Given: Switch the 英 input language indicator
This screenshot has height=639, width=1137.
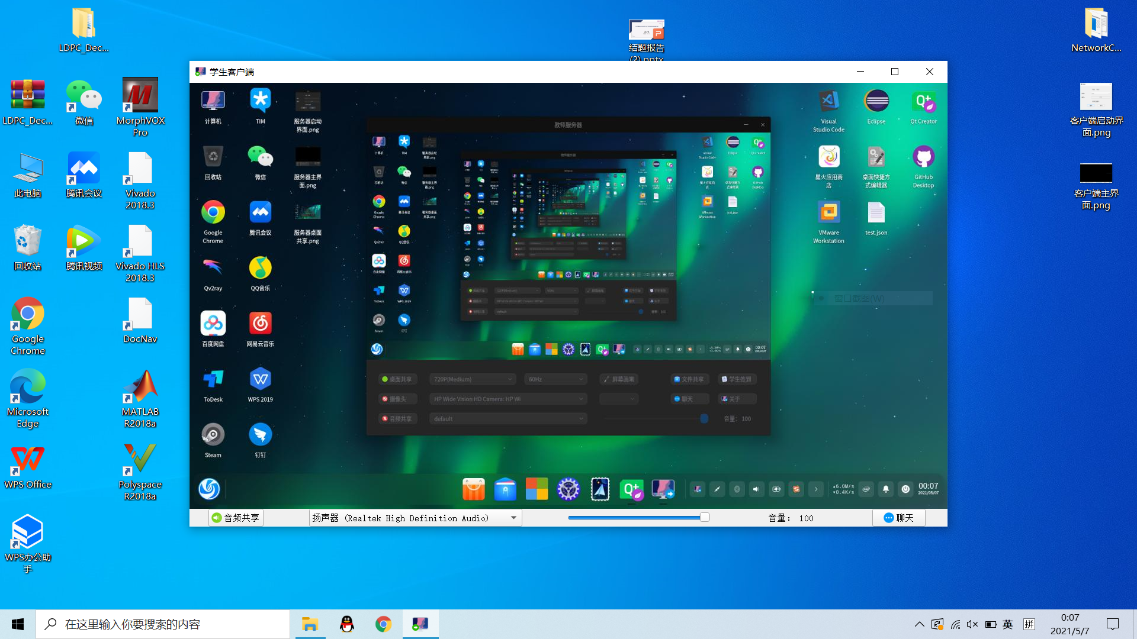Looking at the screenshot, I should click(1008, 624).
